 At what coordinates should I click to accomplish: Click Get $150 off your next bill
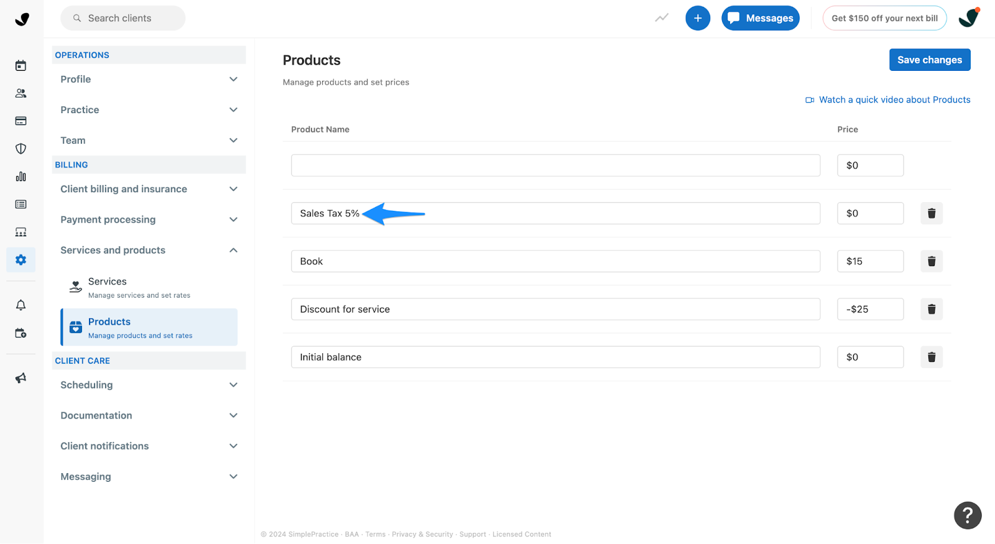tap(884, 18)
